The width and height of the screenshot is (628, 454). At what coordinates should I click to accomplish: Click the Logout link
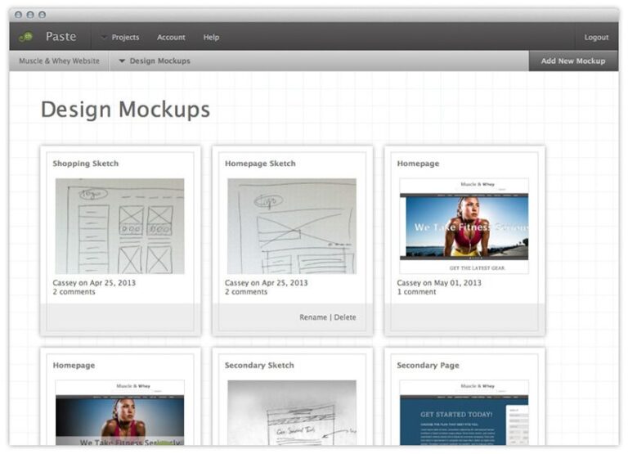[596, 38]
